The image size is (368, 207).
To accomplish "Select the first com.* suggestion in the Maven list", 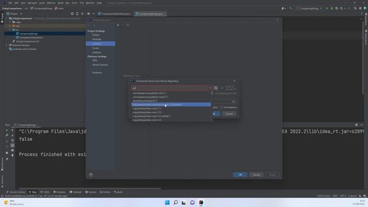I will [171, 93].
